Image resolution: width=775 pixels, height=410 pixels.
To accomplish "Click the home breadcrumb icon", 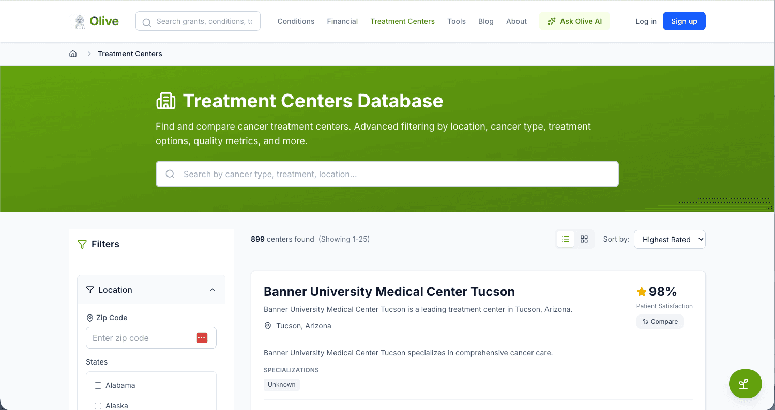I will point(73,54).
